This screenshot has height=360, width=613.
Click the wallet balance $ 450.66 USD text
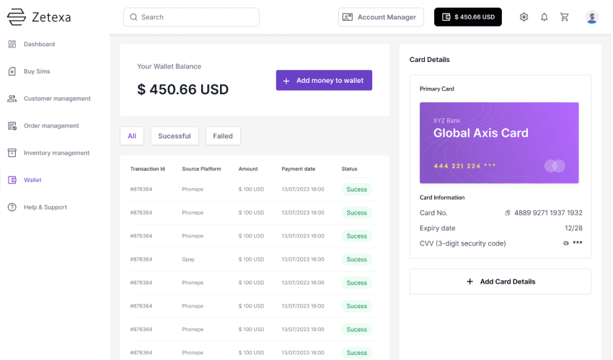click(x=182, y=89)
